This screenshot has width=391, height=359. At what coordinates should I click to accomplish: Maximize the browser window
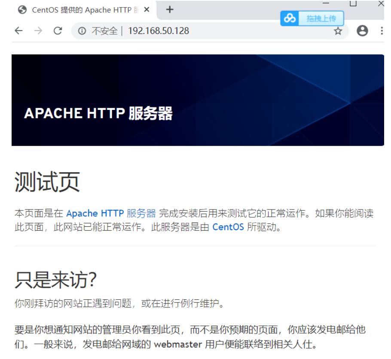[353, 3]
